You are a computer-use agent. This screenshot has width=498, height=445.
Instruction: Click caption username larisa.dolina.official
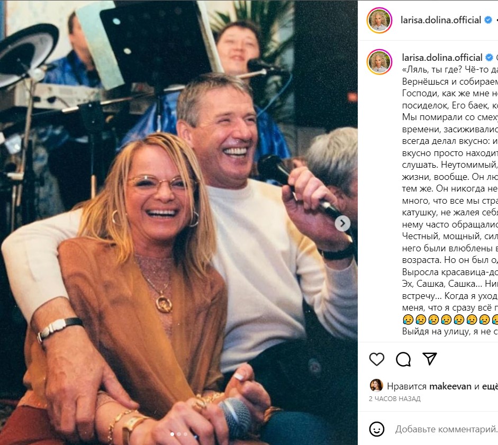(x=442, y=57)
